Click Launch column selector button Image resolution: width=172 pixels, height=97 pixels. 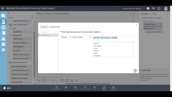(x=154, y=32)
